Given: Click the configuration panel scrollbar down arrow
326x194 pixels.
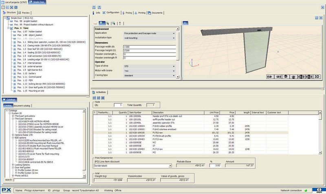Looking at the screenshot, I should (x=178, y=77).
